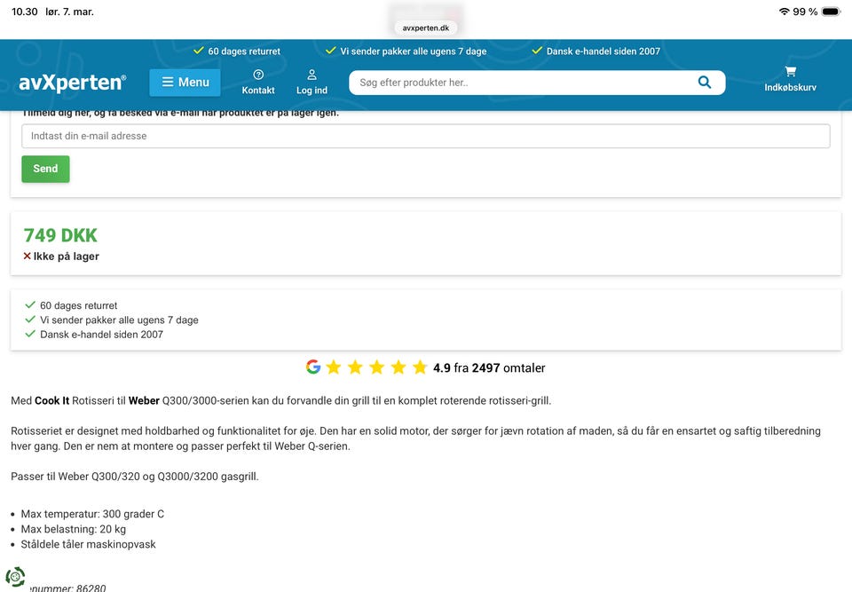This screenshot has width=852, height=592.
Task: Click the Google logo beside the rating
Action: 313,367
